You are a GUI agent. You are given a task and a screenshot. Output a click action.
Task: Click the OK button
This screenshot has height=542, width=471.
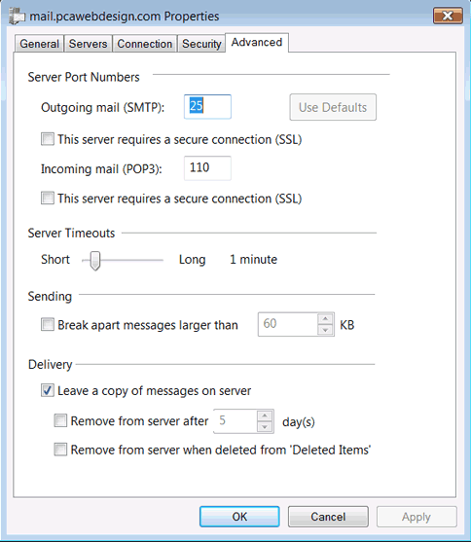tap(239, 517)
